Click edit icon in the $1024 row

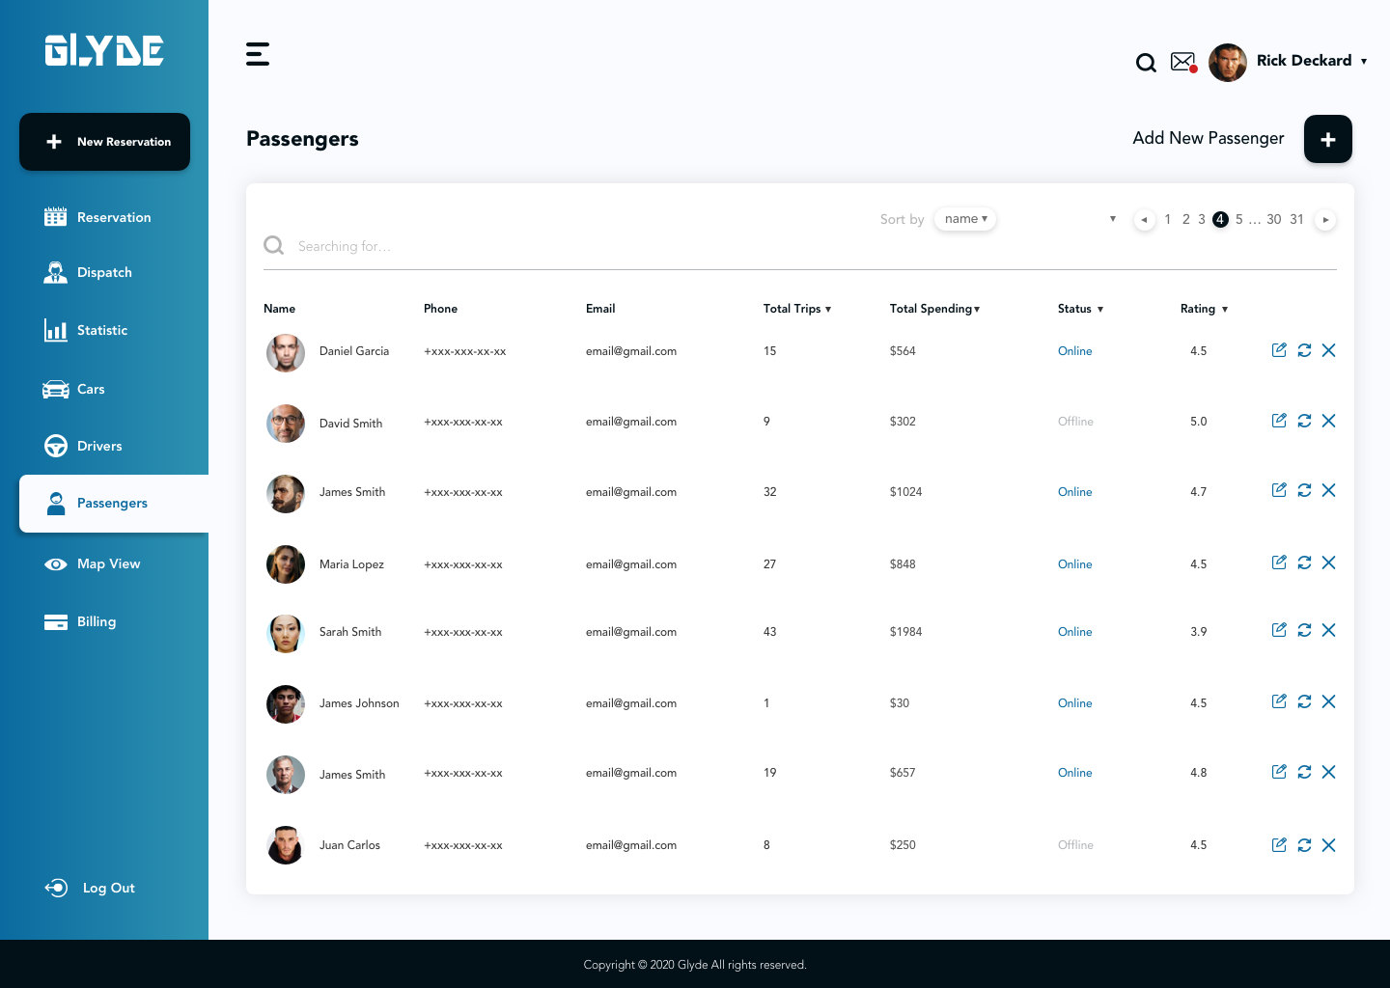point(1279,490)
